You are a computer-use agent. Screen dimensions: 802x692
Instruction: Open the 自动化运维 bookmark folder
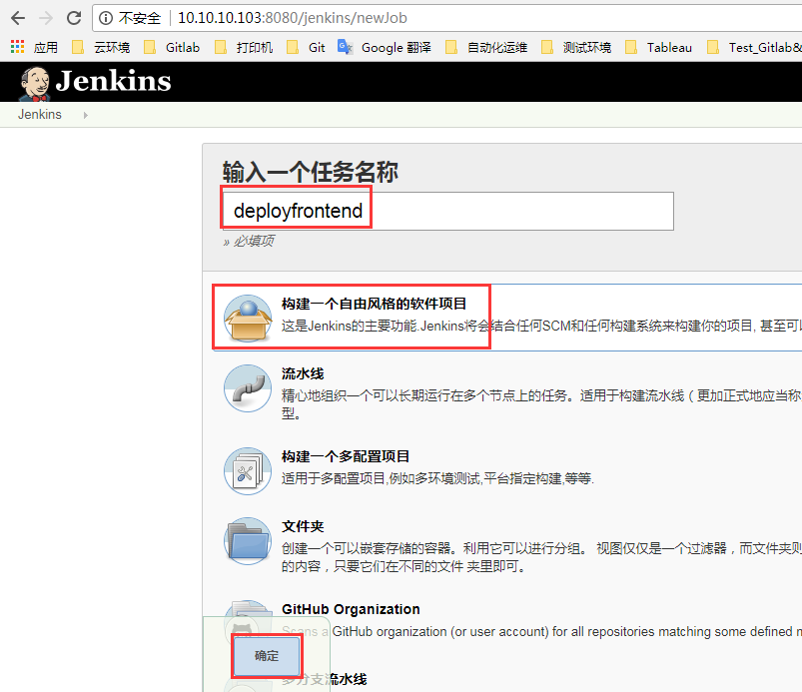pyautogui.click(x=486, y=48)
